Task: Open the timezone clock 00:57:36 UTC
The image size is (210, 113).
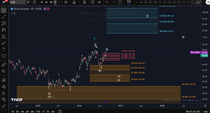Action: (193, 111)
